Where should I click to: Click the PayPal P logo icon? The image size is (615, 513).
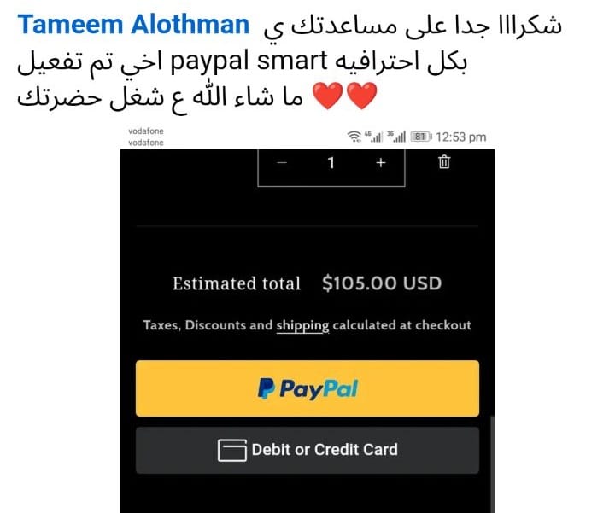pyautogui.click(x=266, y=388)
